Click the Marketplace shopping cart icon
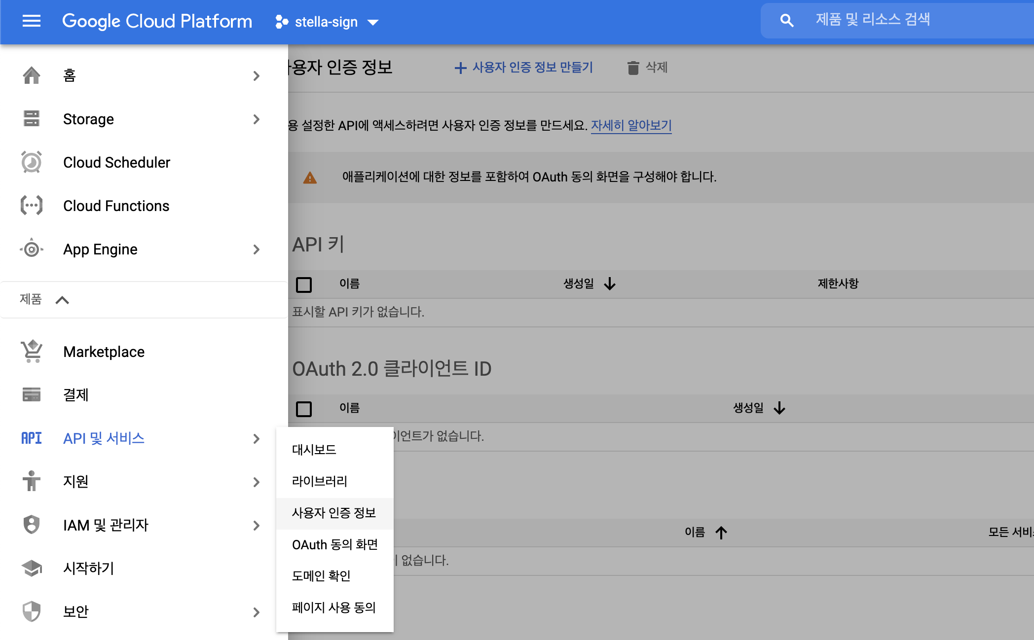 [x=32, y=352]
